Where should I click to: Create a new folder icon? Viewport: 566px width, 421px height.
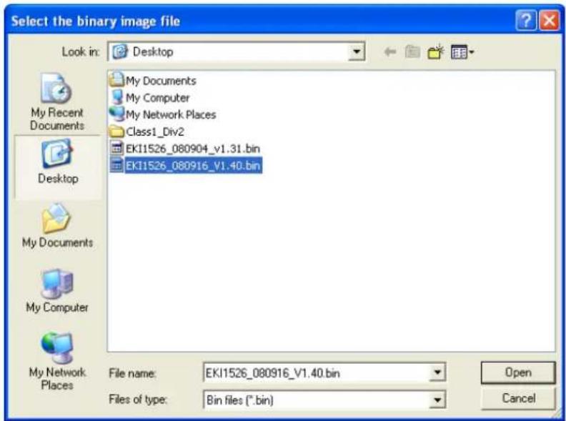coord(436,52)
